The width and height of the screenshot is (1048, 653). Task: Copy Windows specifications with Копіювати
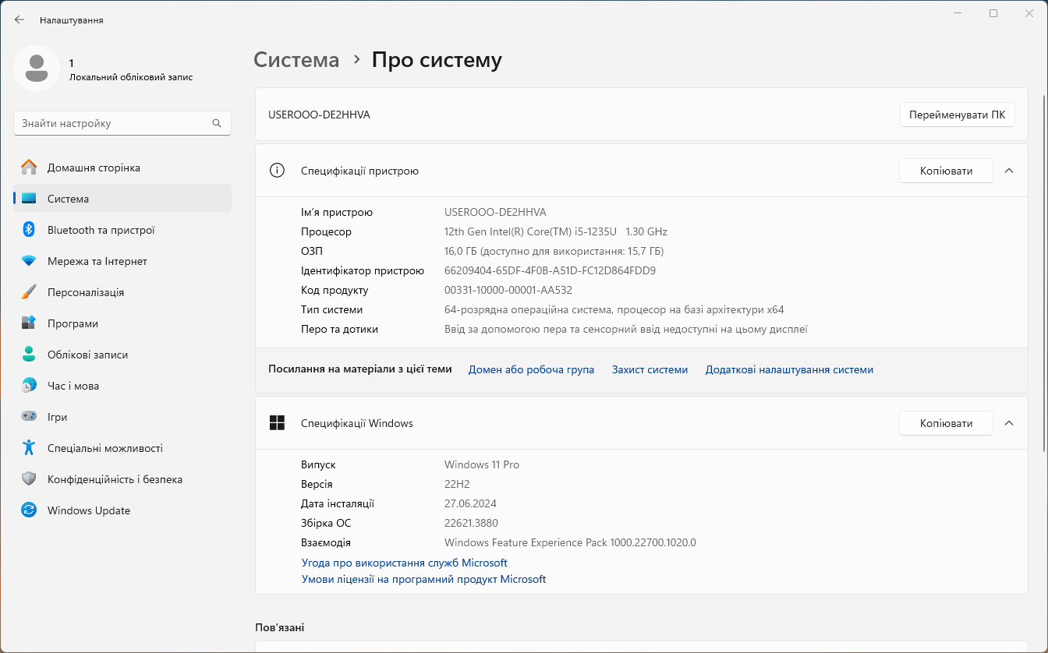click(x=946, y=423)
